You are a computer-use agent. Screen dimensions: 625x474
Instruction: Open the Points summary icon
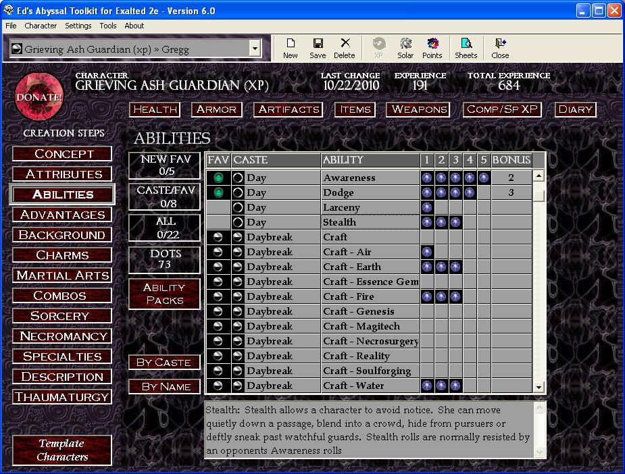432,48
